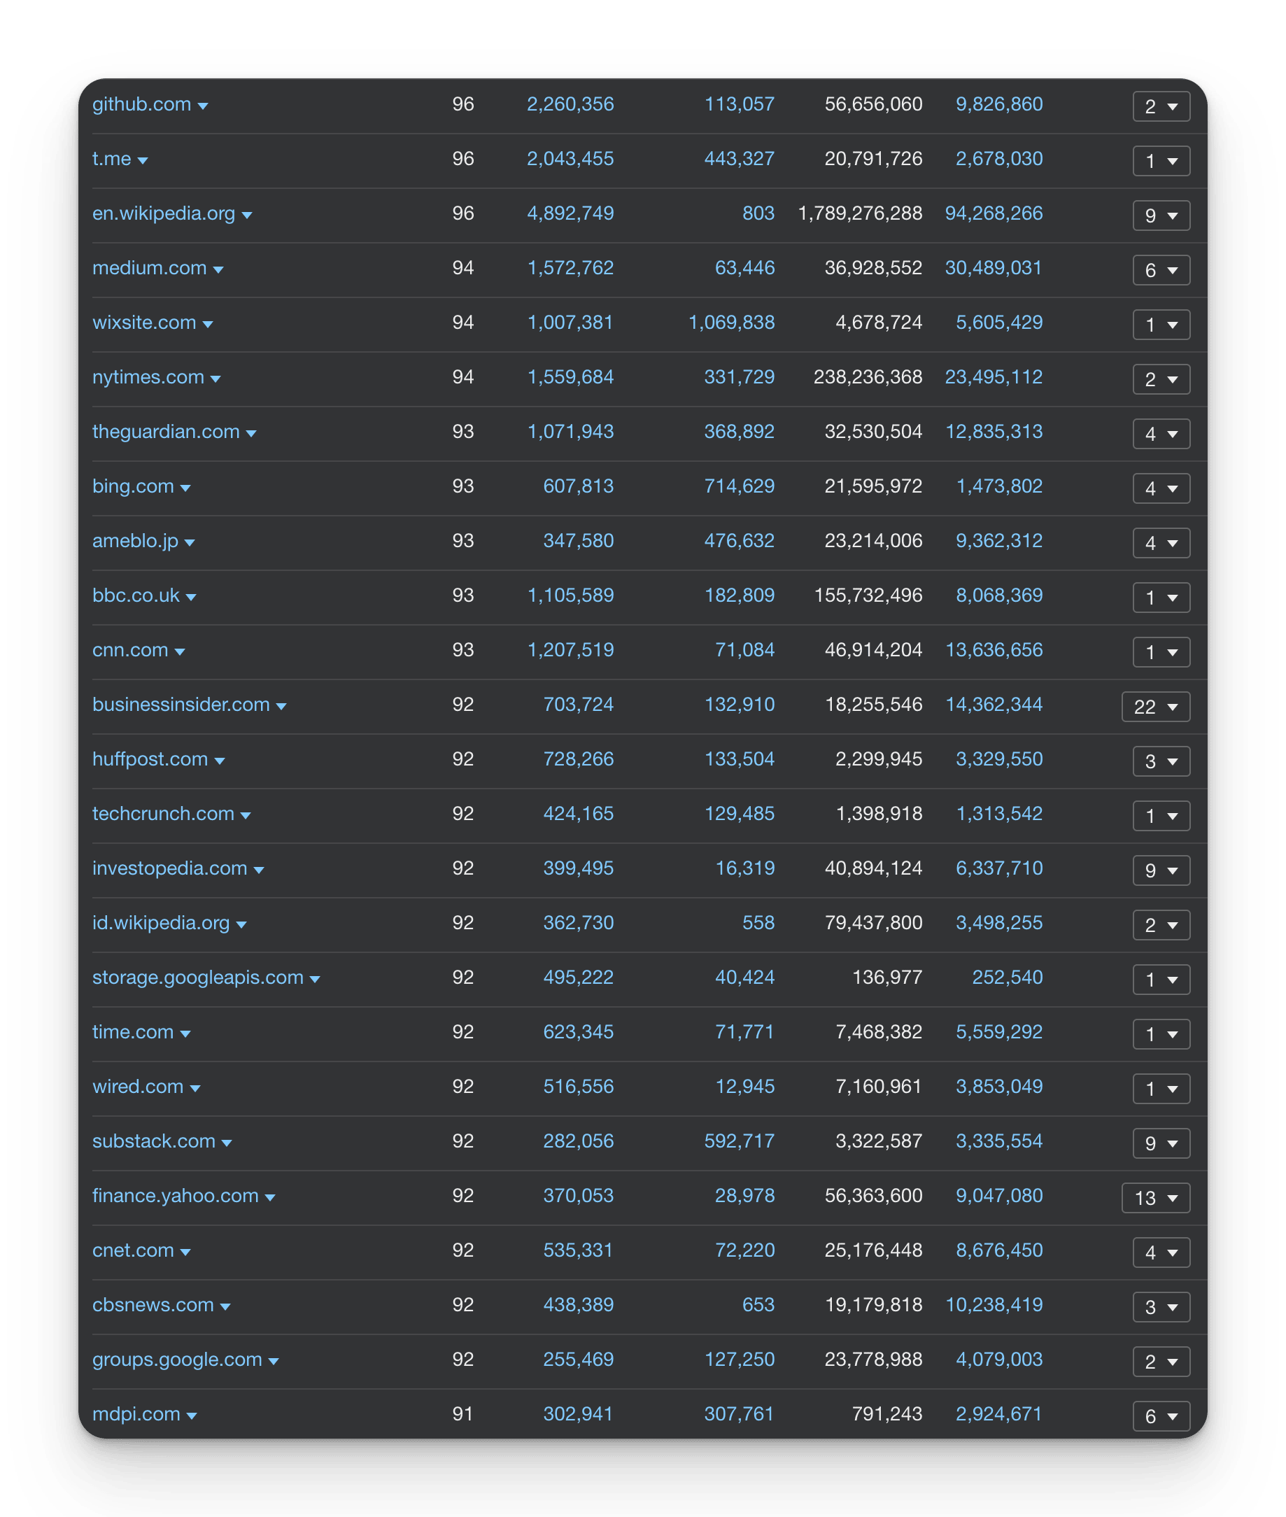This screenshot has width=1286, height=1517.
Task: Expand the caret beside substack.com
Action: [x=227, y=1143]
